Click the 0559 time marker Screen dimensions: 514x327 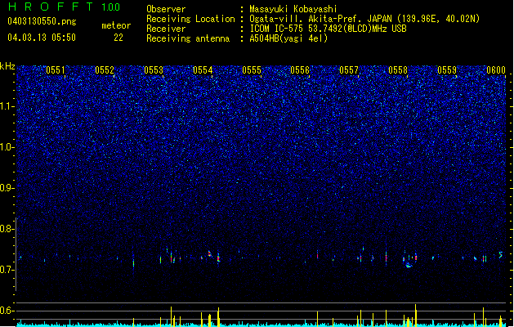tap(447, 70)
